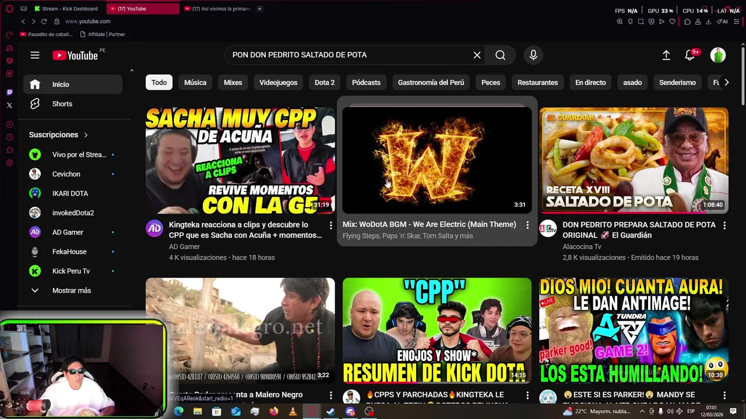This screenshot has height=419, width=746.
Task: Select the En directo filter chip
Action: tap(590, 83)
